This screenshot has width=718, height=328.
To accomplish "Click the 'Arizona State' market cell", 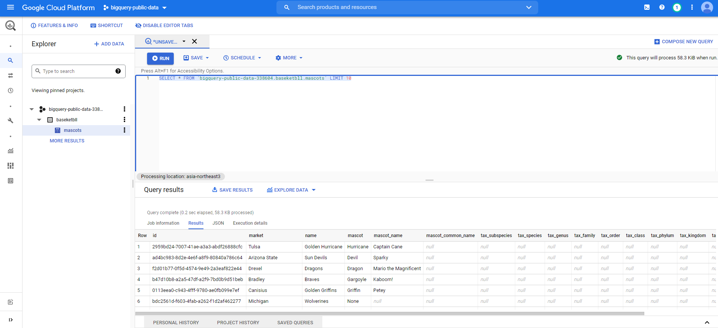I will coord(263,258).
